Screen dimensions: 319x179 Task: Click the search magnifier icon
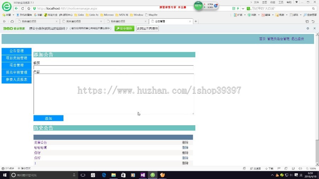tap(313, 8)
